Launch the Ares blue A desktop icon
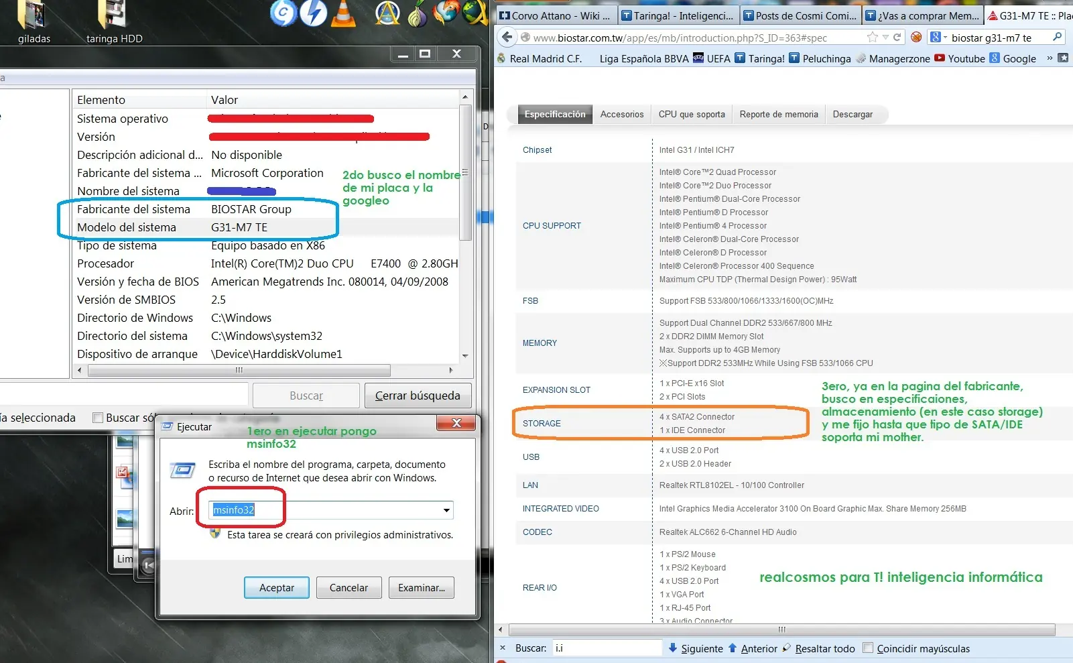Image resolution: width=1073 pixels, height=663 pixels. click(387, 13)
